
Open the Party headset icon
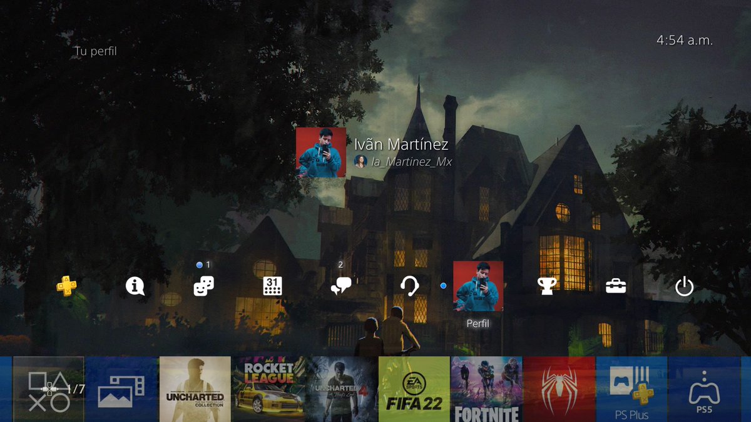[409, 286]
